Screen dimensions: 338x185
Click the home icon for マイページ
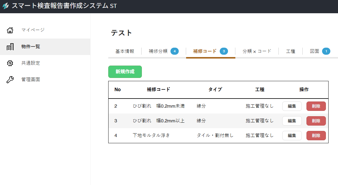pos(10,30)
